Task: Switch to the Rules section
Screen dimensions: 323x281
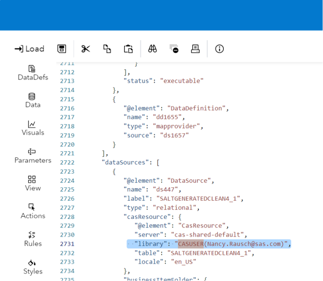Action: pyautogui.click(x=33, y=239)
